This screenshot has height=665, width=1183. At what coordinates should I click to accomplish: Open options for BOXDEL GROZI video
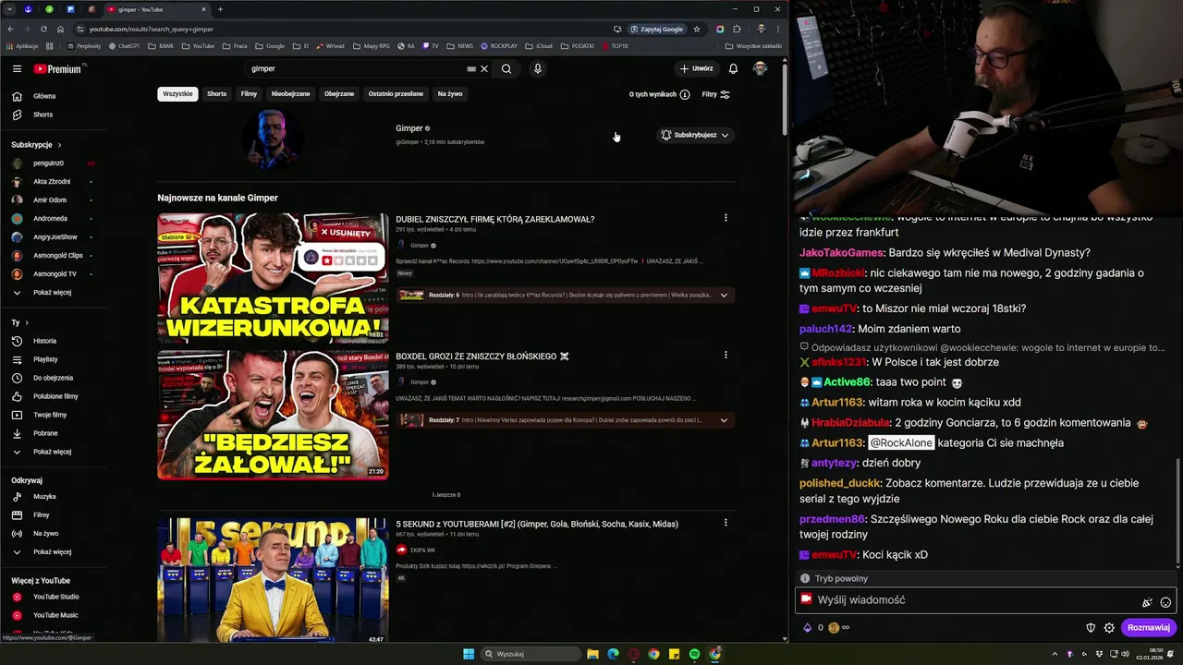pos(726,355)
